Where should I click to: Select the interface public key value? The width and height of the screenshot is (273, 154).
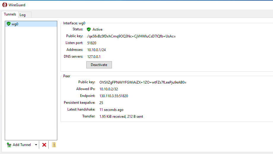tap(131, 36)
